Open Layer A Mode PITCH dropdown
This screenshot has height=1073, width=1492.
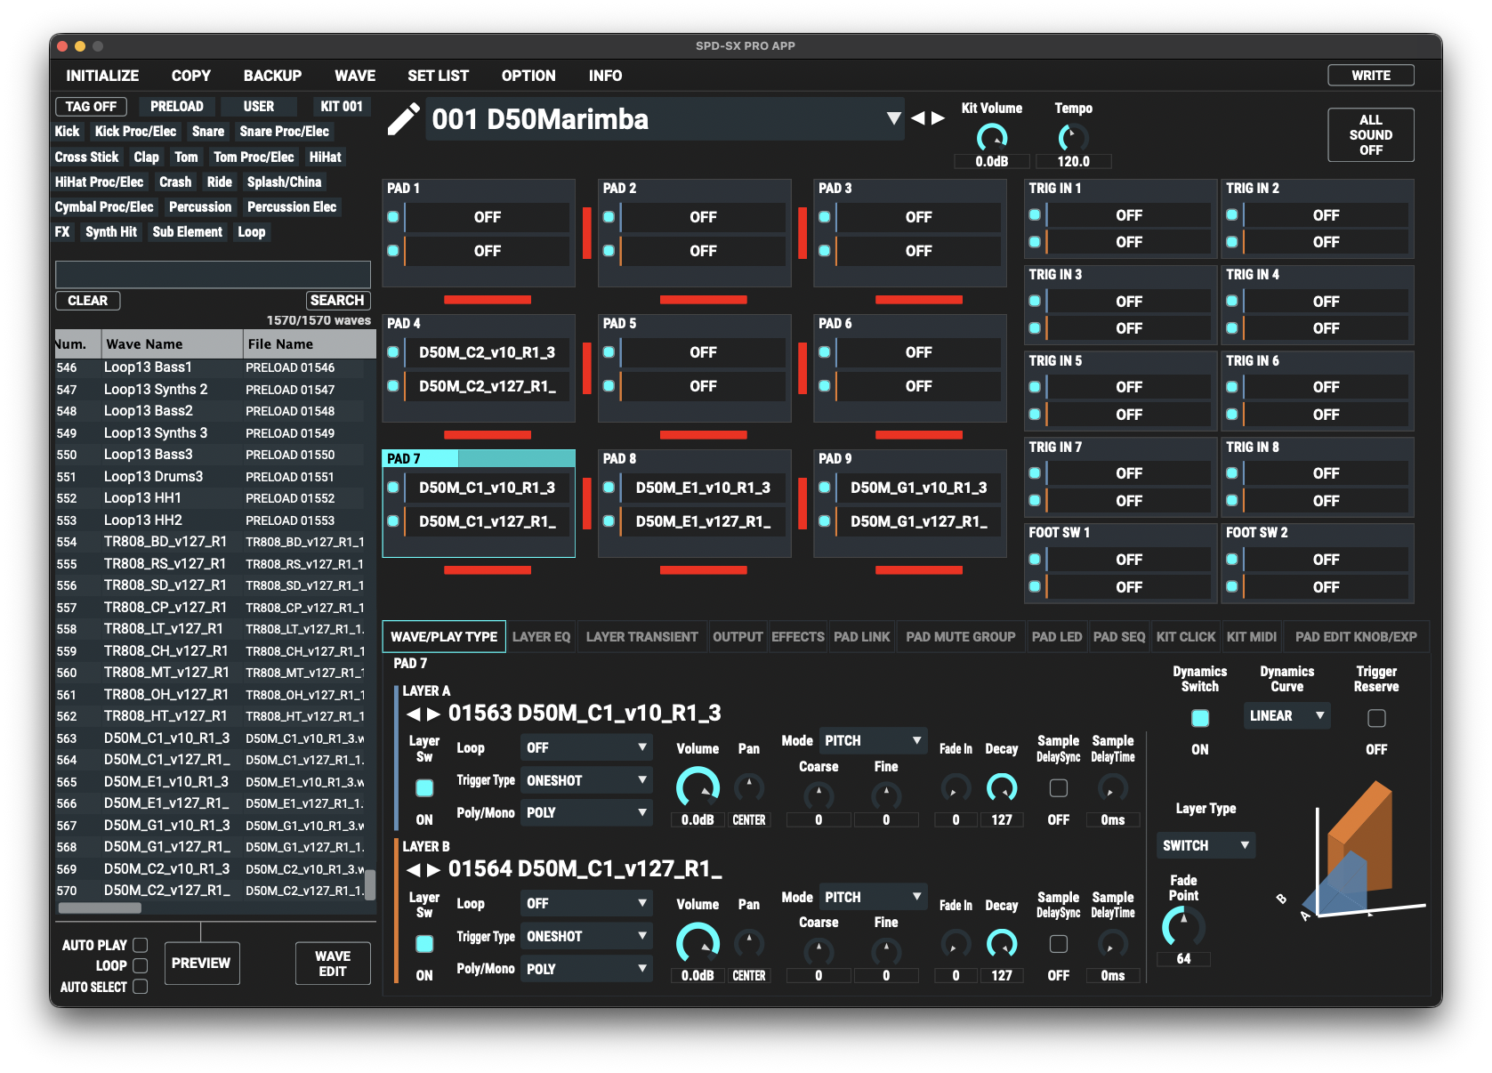(x=873, y=740)
